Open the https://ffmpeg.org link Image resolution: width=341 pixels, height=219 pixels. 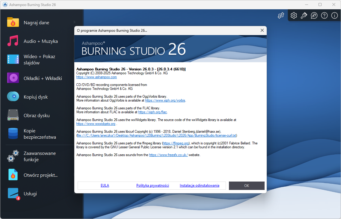coord(176,143)
